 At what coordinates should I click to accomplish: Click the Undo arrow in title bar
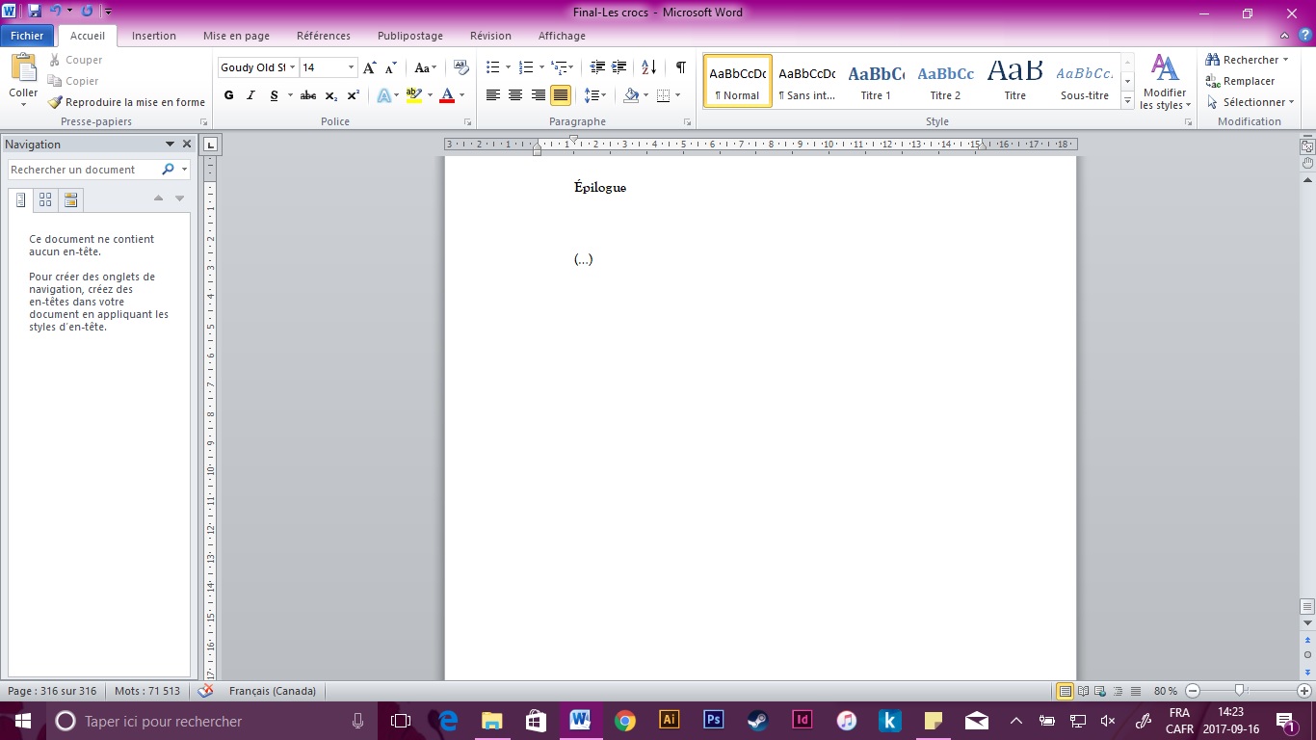pos(57,12)
